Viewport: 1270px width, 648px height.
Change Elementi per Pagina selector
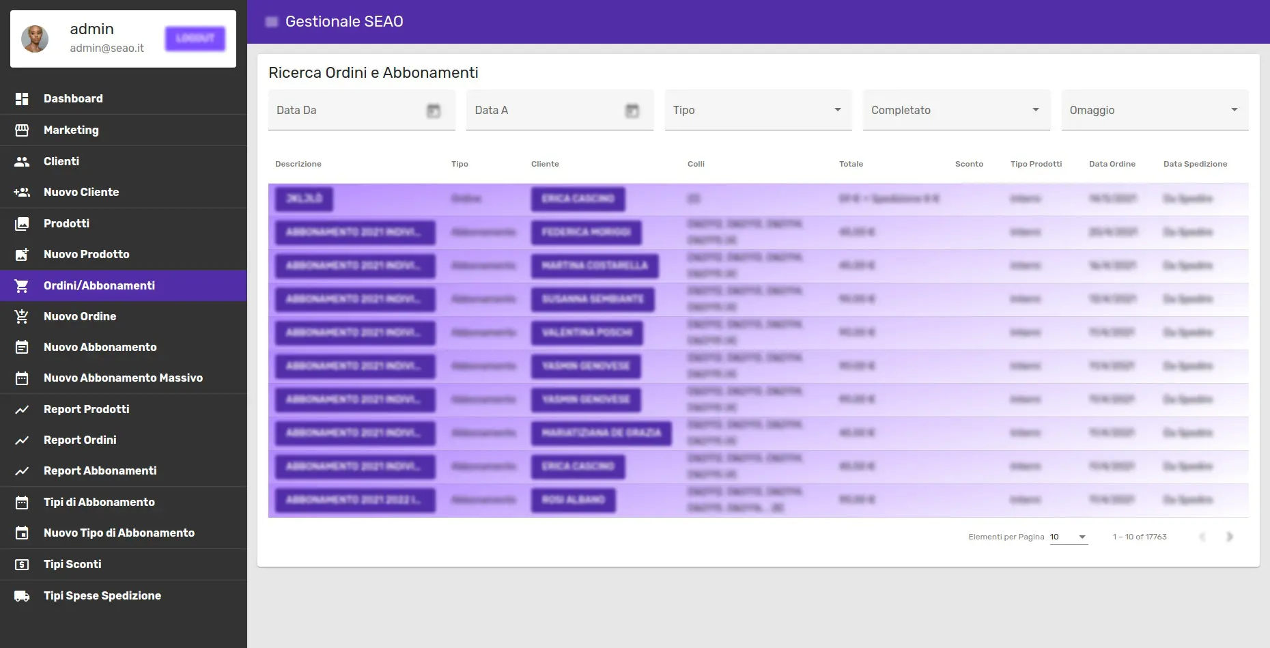[x=1068, y=537]
